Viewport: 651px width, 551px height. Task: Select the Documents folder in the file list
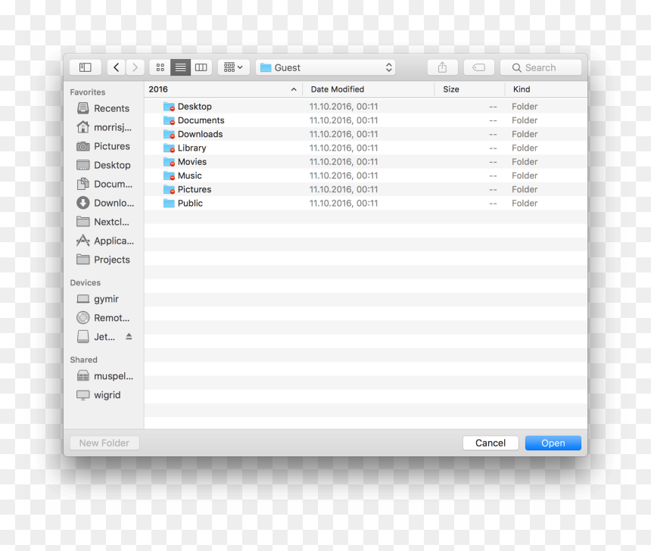pos(366,120)
